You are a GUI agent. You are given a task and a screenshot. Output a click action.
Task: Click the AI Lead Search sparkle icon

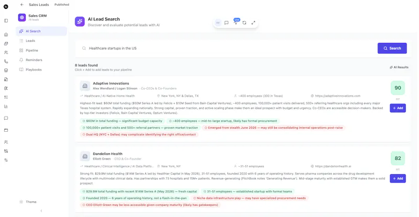tap(80, 22)
